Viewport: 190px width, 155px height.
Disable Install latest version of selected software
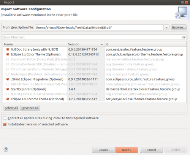point(5,124)
